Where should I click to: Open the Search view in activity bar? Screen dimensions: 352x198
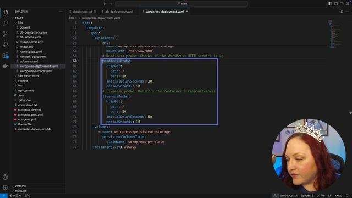(x=5, y=23)
